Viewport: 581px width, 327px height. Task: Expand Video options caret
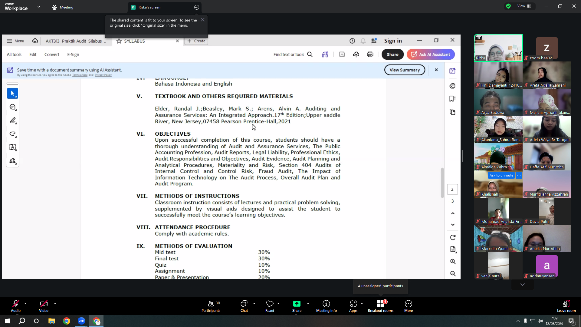[x=55, y=304]
